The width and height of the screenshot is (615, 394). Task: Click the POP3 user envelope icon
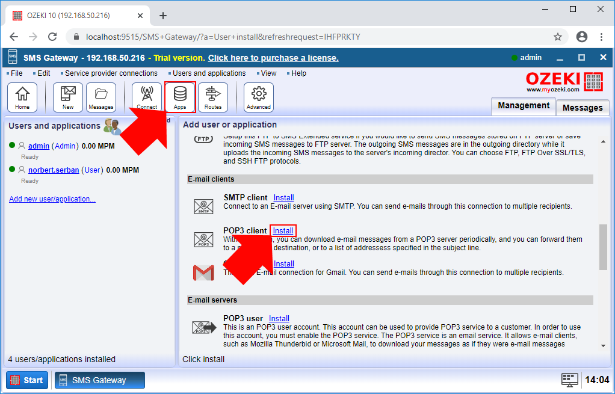(204, 327)
